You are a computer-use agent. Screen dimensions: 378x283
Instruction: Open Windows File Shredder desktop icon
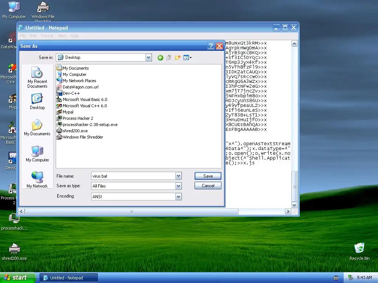pyautogui.click(x=43, y=11)
